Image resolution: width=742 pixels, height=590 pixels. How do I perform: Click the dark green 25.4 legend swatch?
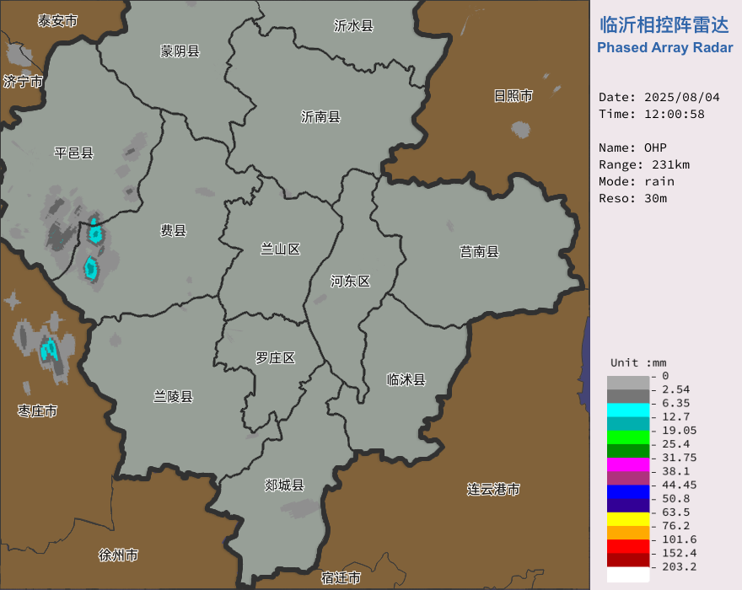[628, 451]
